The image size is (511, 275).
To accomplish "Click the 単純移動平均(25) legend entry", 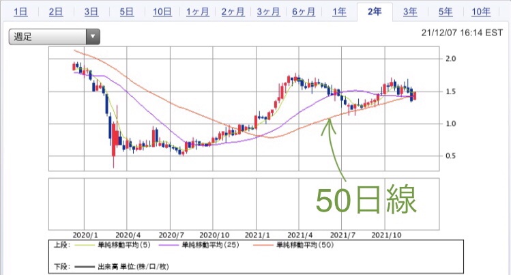I will 210,245.
